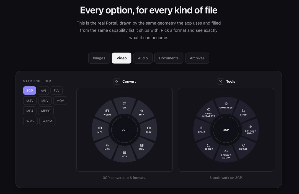Image resolution: width=299 pixels, height=194 pixels.
Task: Choose WEBM segment in Convert wheel
Action: pyautogui.click(x=107, y=112)
